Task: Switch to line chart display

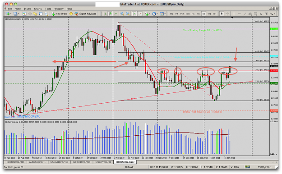Action: tap(116, 14)
